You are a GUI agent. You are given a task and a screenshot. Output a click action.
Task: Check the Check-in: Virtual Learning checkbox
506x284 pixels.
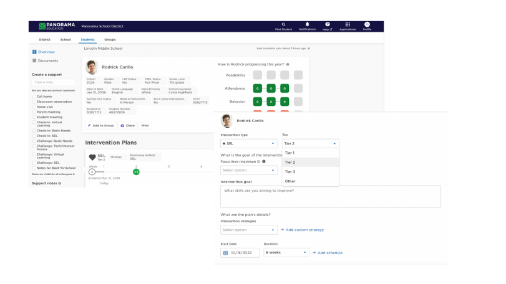pyautogui.click(x=34, y=122)
